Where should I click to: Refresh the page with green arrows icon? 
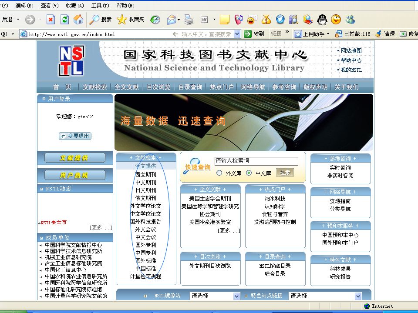point(64,20)
